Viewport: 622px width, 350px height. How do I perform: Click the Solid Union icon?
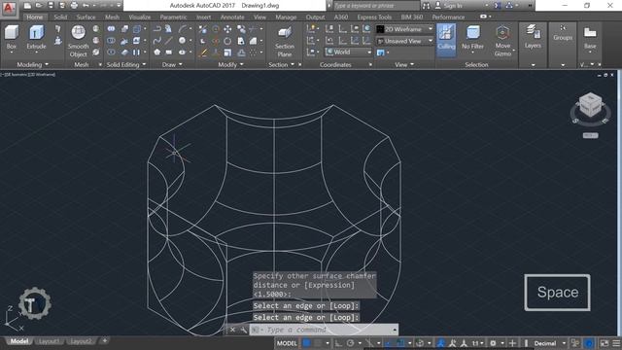(112, 29)
